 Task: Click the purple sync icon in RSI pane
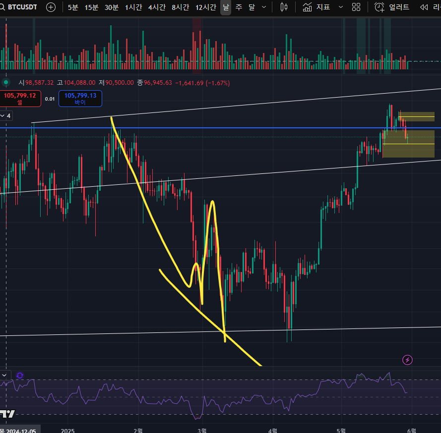point(20,376)
